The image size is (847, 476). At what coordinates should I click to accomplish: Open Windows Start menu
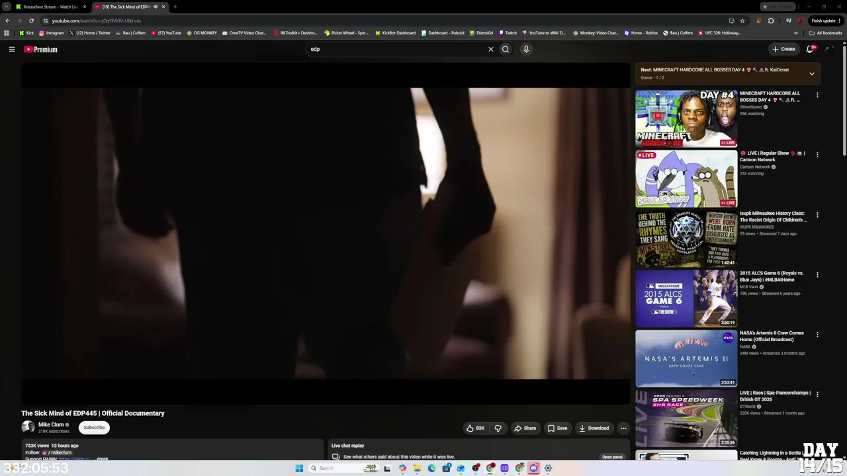click(x=299, y=468)
